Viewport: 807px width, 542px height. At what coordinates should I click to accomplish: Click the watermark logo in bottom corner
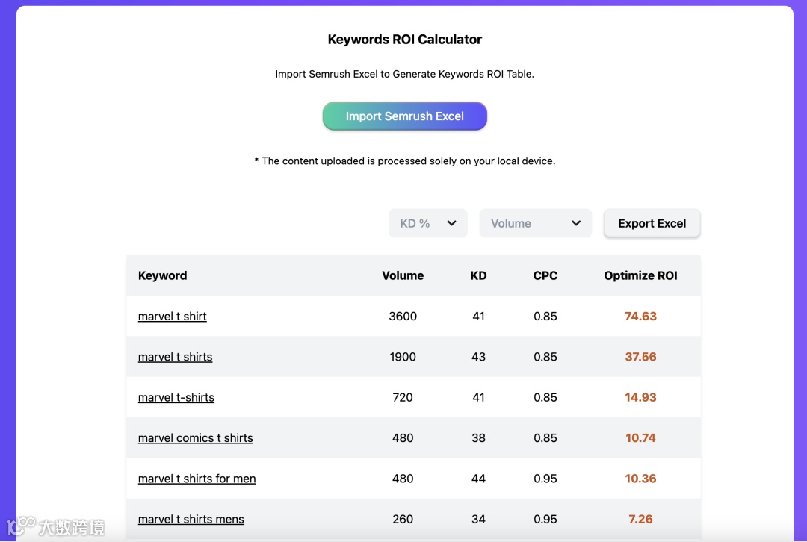[55, 526]
